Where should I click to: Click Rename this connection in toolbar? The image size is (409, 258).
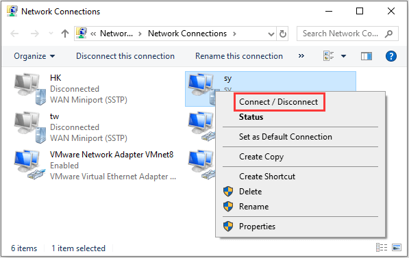click(239, 56)
